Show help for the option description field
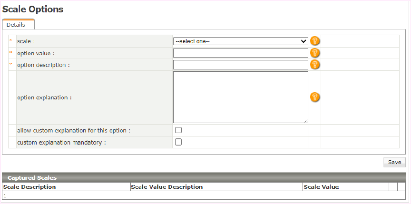Image resolution: width=411 pixels, height=204 pixels. click(314, 65)
